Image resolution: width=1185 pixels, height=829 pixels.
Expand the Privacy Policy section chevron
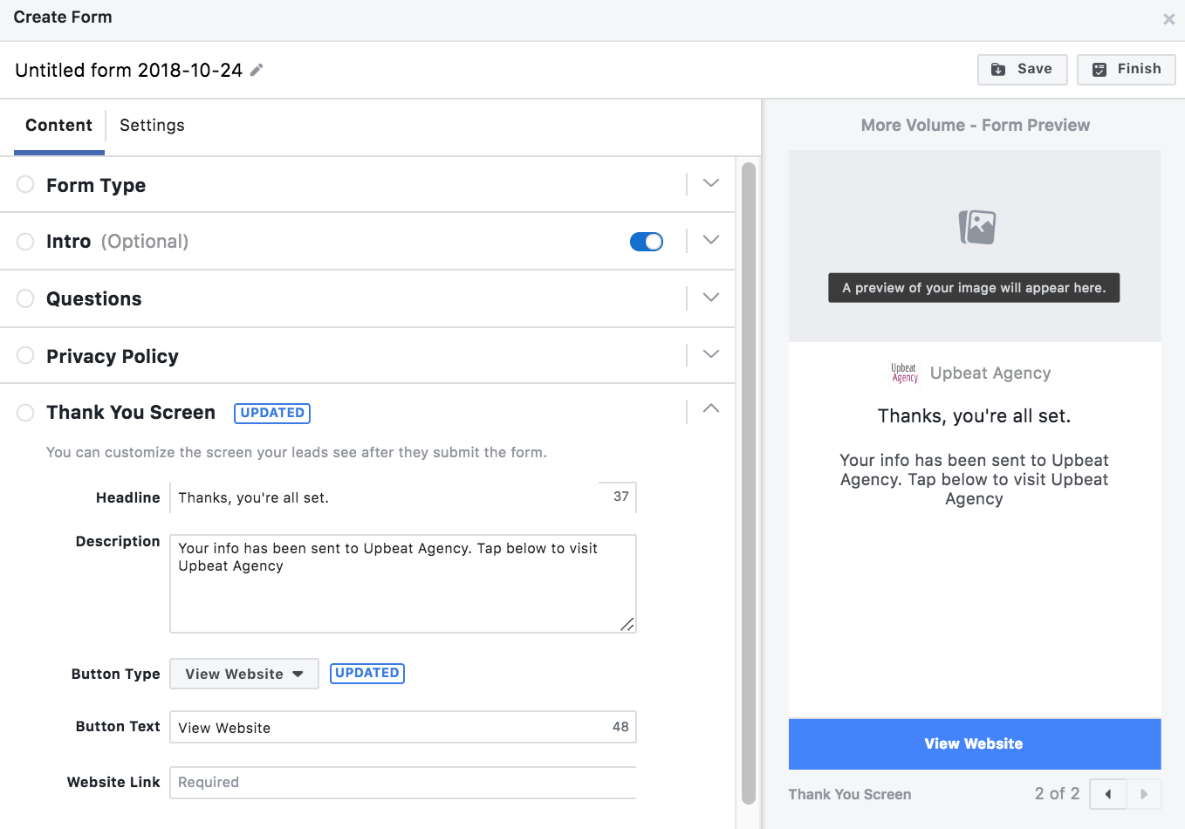(711, 354)
